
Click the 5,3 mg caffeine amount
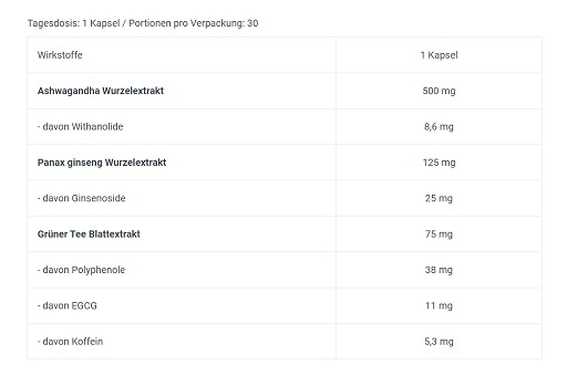point(439,341)
